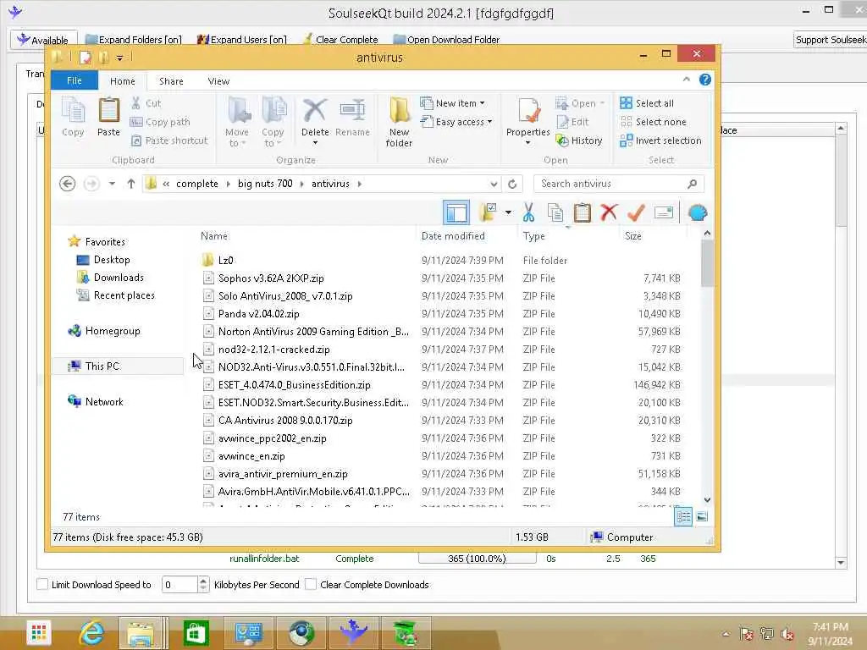Viewport: 867px width, 650px height.
Task: Click the Explorer help question mark icon
Action: tap(705, 80)
